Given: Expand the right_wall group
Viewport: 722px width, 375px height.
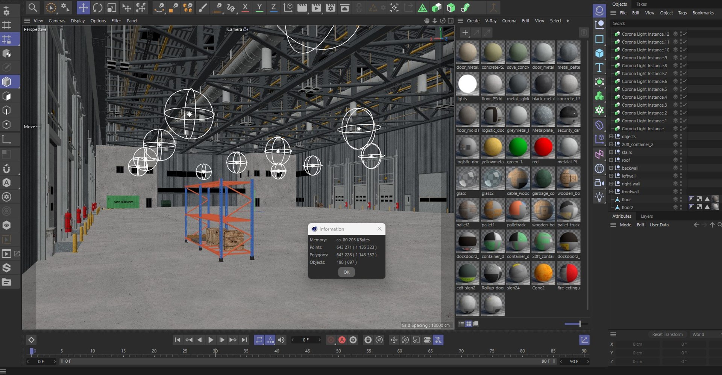Looking at the screenshot, I should (611, 184).
